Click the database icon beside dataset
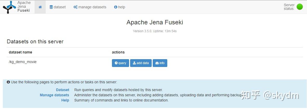The width and height of the screenshot is (307, 109). click(51, 7)
